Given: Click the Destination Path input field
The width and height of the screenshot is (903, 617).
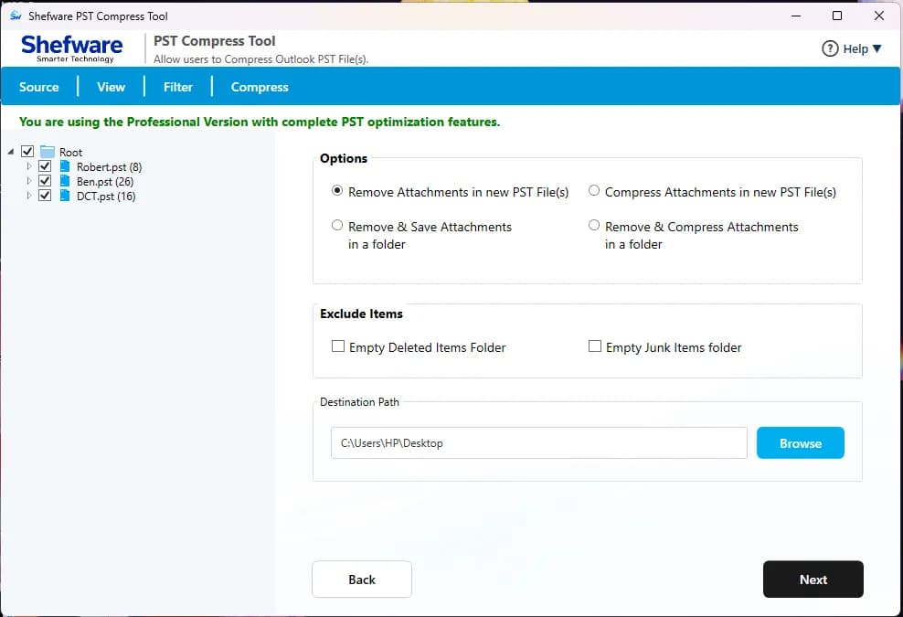Looking at the screenshot, I should pyautogui.click(x=539, y=443).
